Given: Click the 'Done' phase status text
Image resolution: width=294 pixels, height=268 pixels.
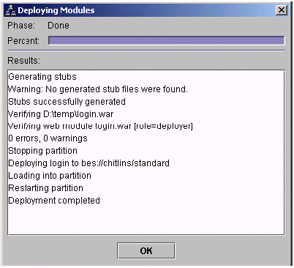Looking at the screenshot, I should pos(59,26).
